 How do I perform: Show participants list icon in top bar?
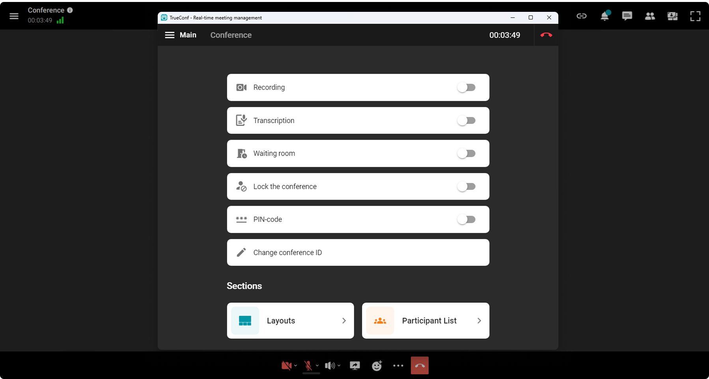pyautogui.click(x=649, y=16)
